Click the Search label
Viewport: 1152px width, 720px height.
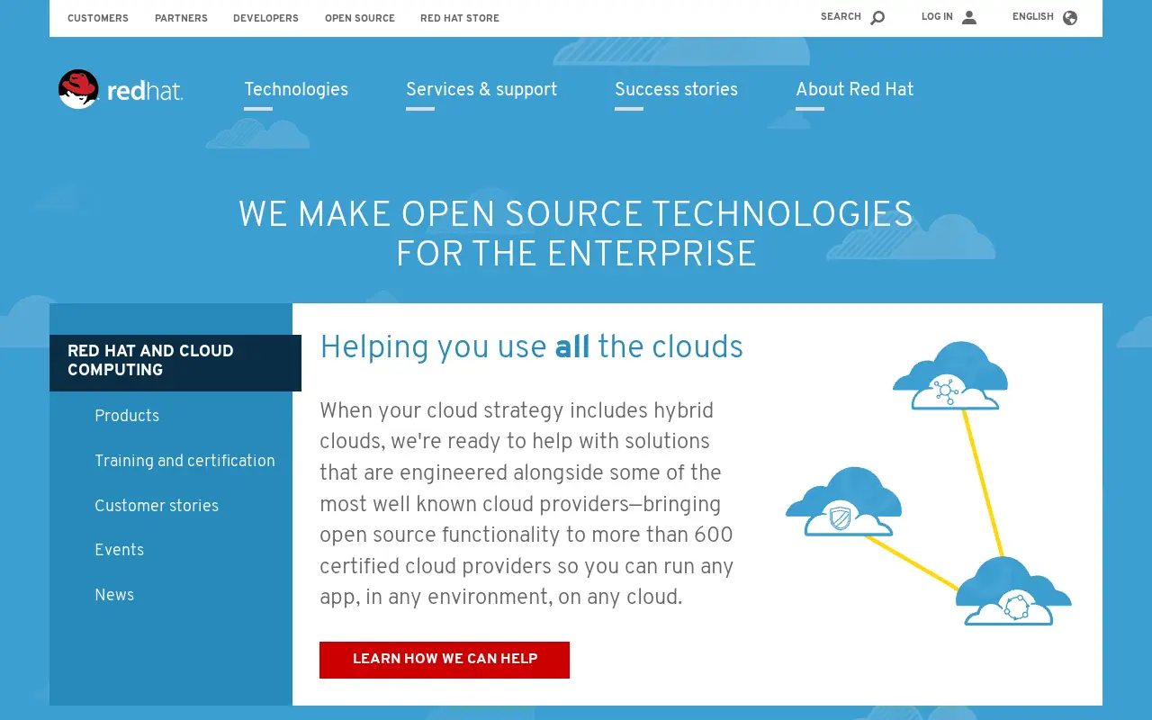[x=841, y=17]
